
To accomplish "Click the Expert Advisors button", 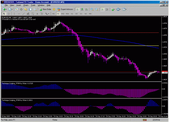I will tap(65, 9).
